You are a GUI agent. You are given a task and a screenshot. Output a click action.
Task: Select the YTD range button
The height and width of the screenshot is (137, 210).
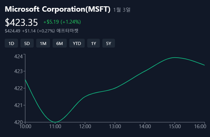pyautogui.click(x=77, y=43)
